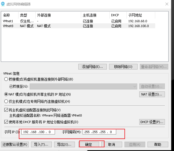Click 导入(T)... button
Screen dimensions: 174x151
41,144
